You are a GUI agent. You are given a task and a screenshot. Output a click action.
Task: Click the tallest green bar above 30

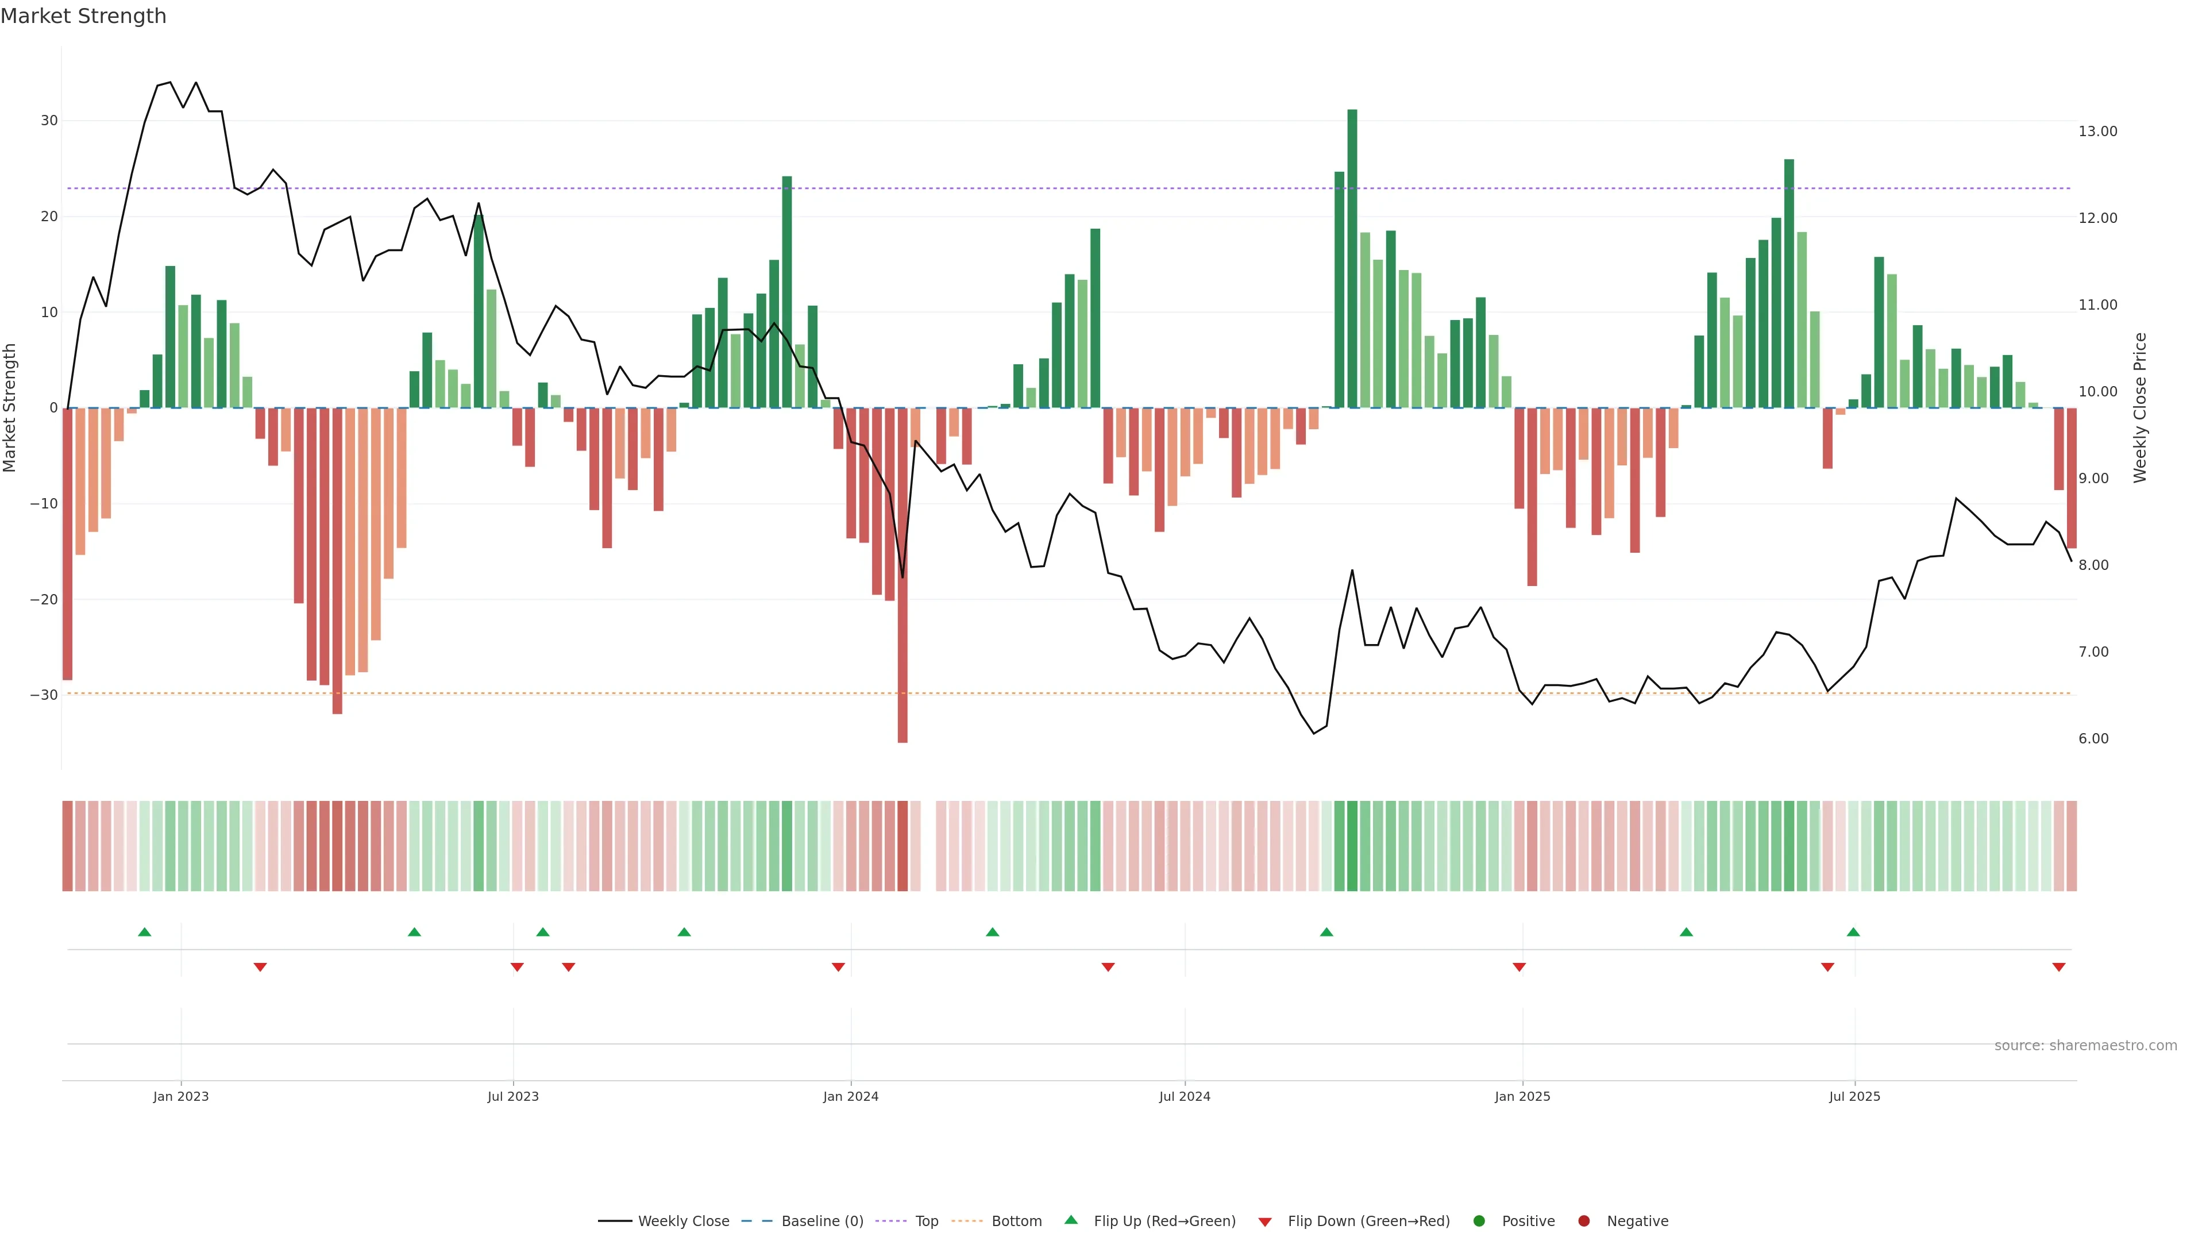(x=1352, y=257)
